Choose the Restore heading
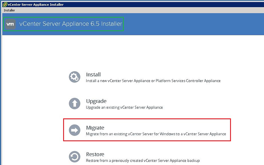Viewport: 264px width, 165px height. coord(95,154)
